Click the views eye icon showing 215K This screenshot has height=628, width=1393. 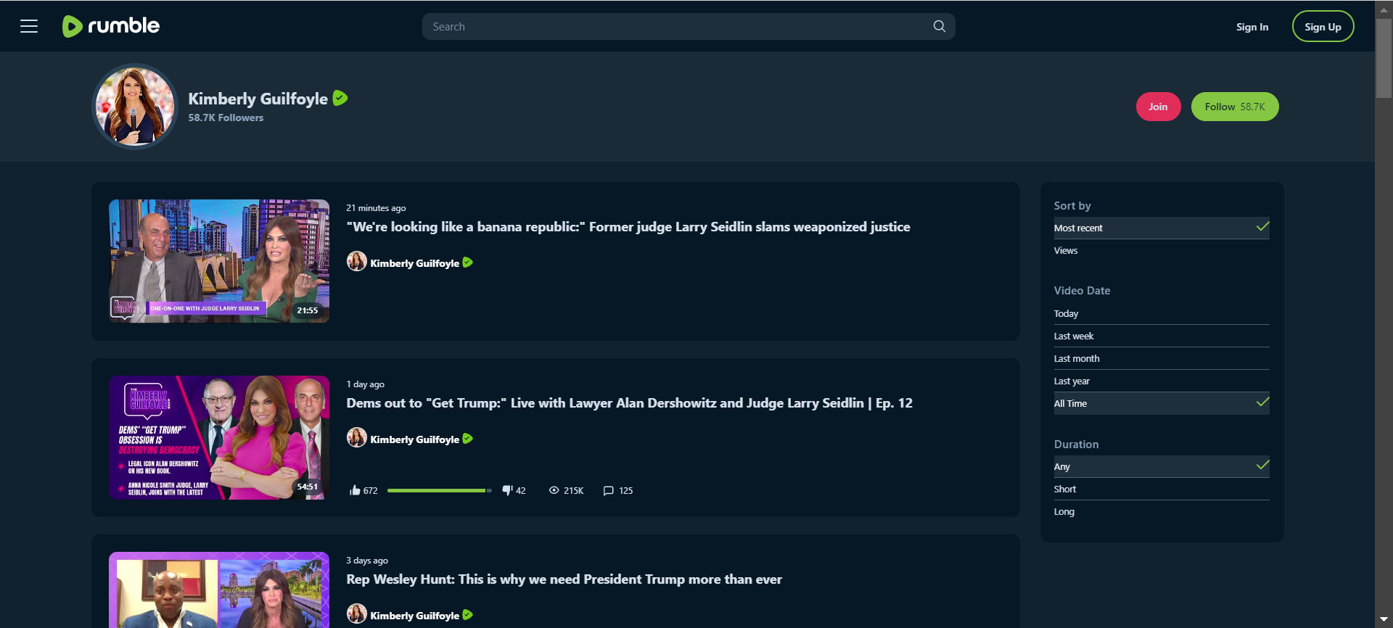[554, 491]
